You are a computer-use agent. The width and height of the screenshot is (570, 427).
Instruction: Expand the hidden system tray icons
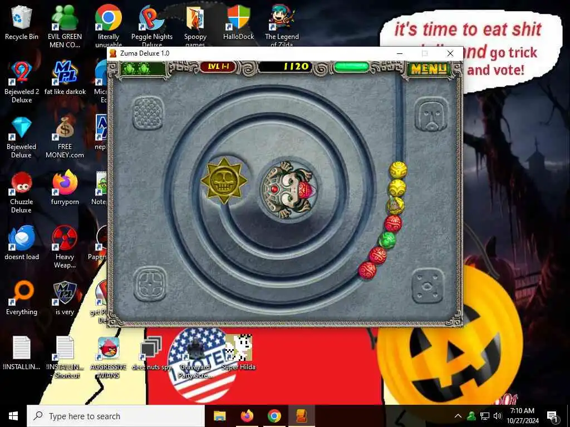(x=458, y=416)
